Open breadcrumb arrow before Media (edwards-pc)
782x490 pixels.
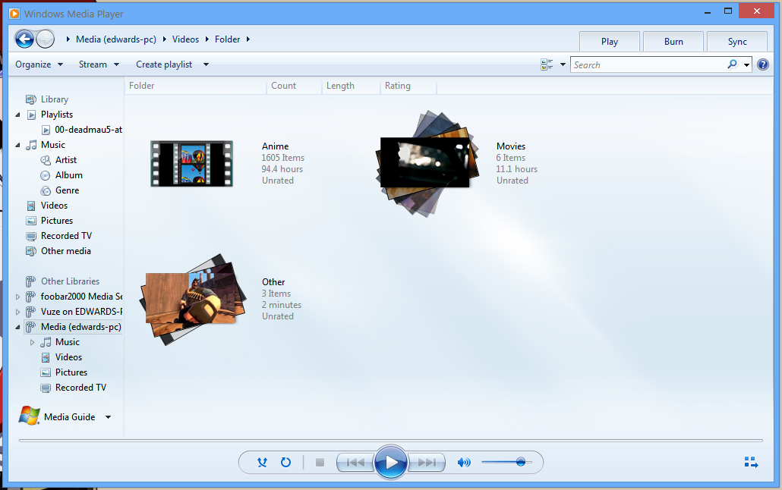click(x=68, y=39)
